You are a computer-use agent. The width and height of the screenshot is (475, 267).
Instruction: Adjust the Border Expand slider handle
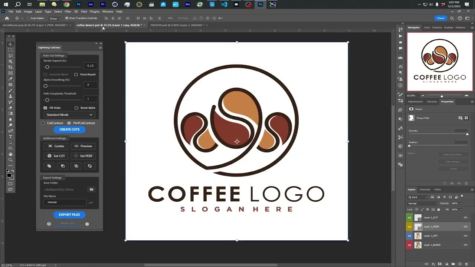pyautogui.click(x=47, y=67)
